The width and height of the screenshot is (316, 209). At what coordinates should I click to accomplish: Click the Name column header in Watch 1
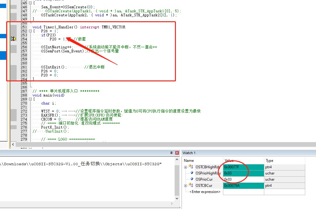click(189, 161)
